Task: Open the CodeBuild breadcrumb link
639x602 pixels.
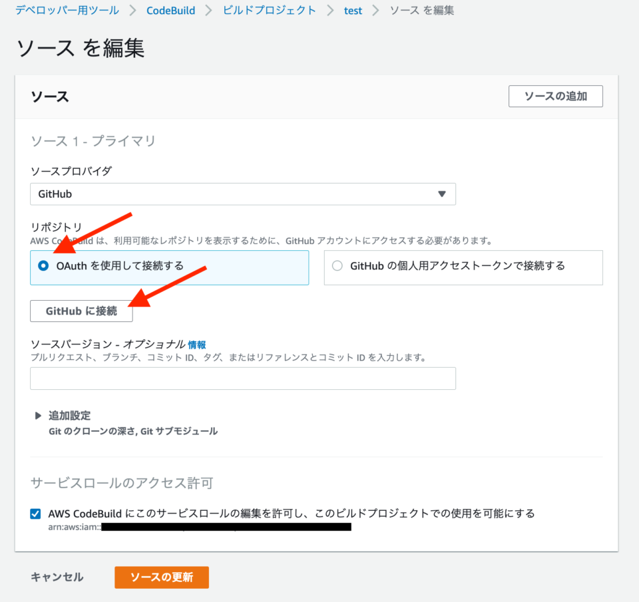Action: pyautogui.click(x=170, y=10)
